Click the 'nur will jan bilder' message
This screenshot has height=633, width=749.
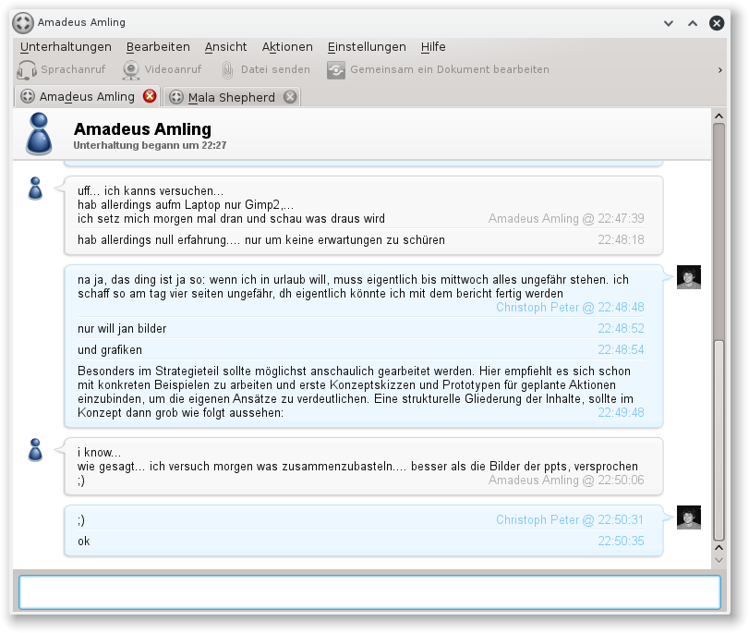[x=122, y=328]
